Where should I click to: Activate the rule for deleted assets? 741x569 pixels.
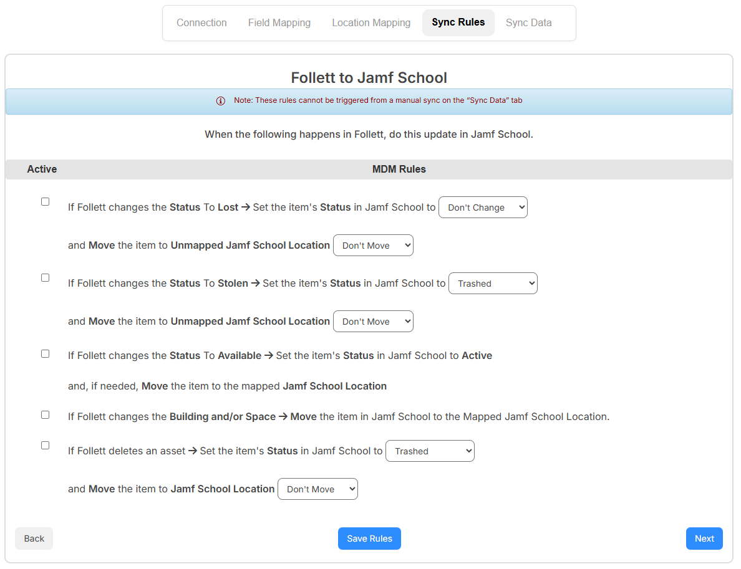click(x=44, y=445)
